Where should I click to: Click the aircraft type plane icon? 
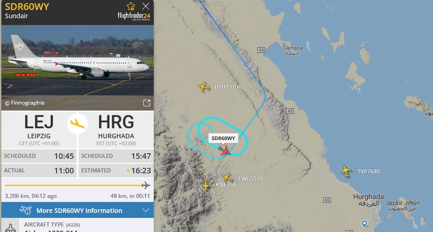pyautogui.click(x=10, y=227)
